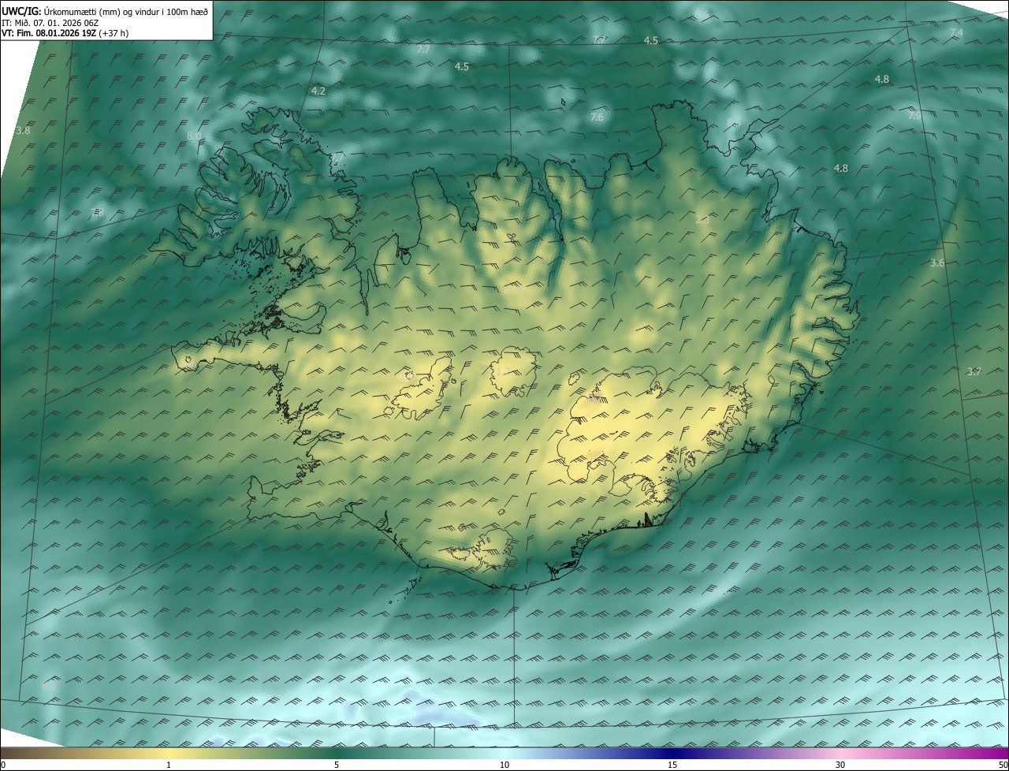Click the 3.8 precipitation value on the map

point(23,131)
